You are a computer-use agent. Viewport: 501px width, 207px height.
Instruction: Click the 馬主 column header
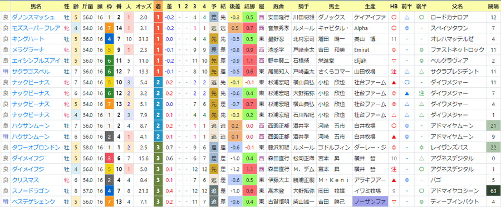click(x=335, y=6)
